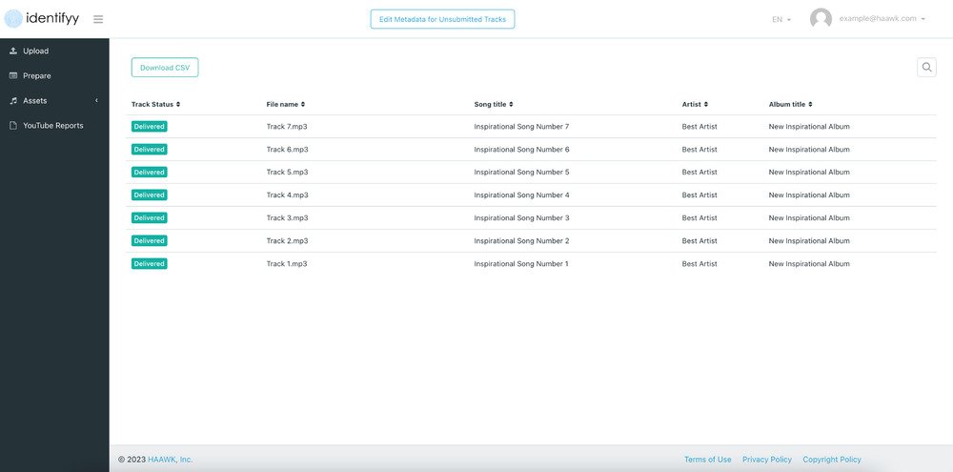Click Inspirational Song Number 2 title
Image resolution: width=953 pixels, height=472 pixels.
tap(521, 241)
